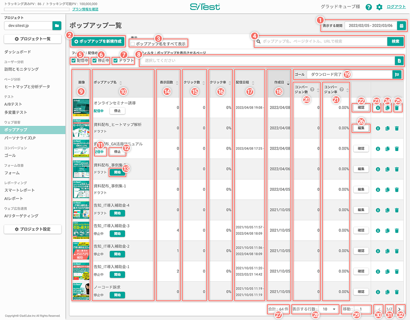Screen dimensions: 410x320
Task: Duplicate the 資料配布_ヒートマップ解析 popup
Action: point(387,128)
